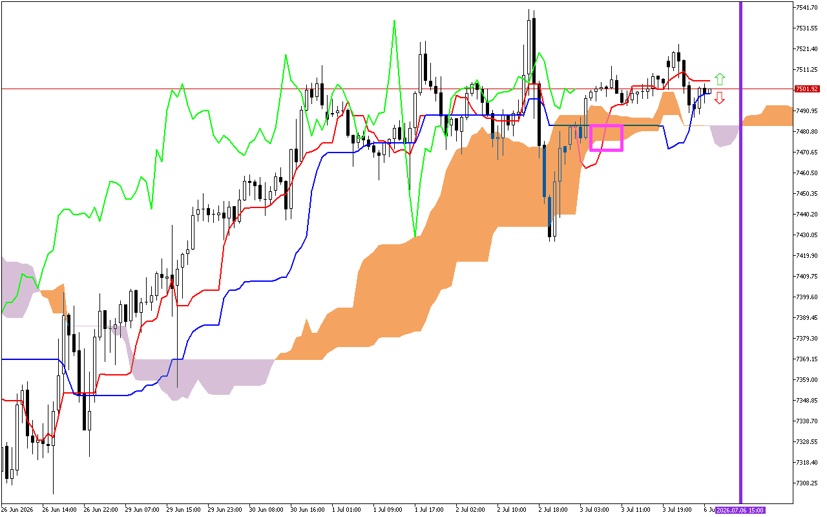Click the green up arrow marker
The height and width of the screenshot is (517, 827).
click(720, 79)
